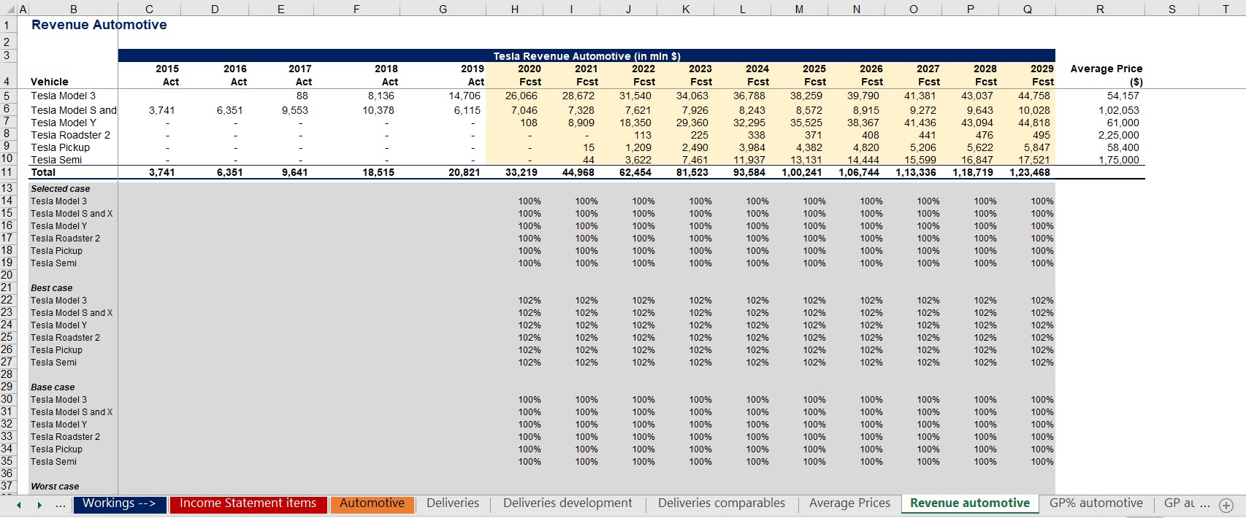Go to next sheet tab arrow
The width and height of the screenshot is (1246, 518).
(x=39, y=505)
